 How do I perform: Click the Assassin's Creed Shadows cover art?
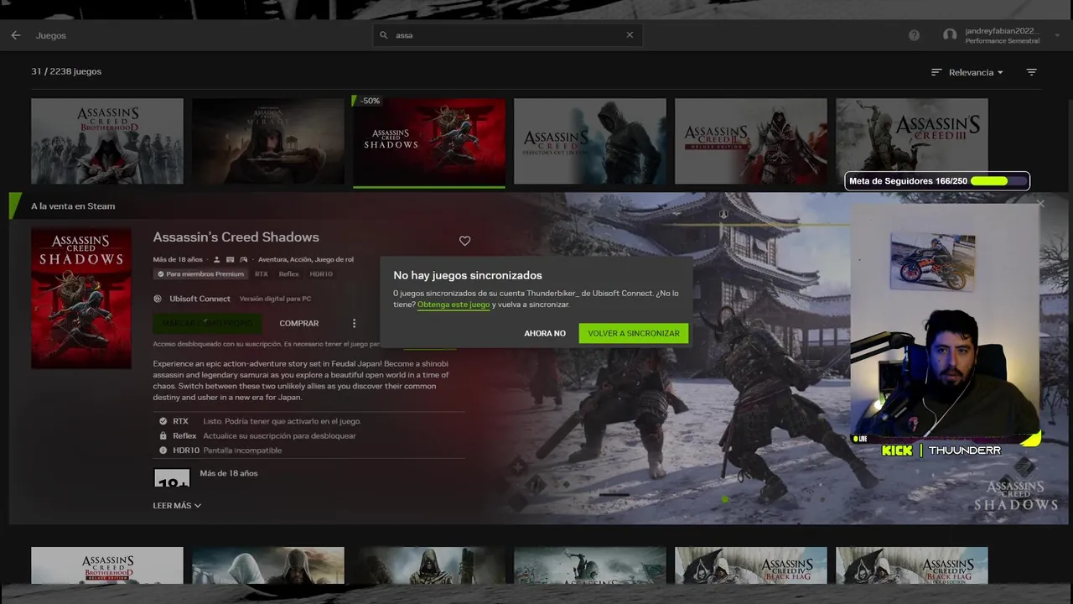click(x=81, y=298)
